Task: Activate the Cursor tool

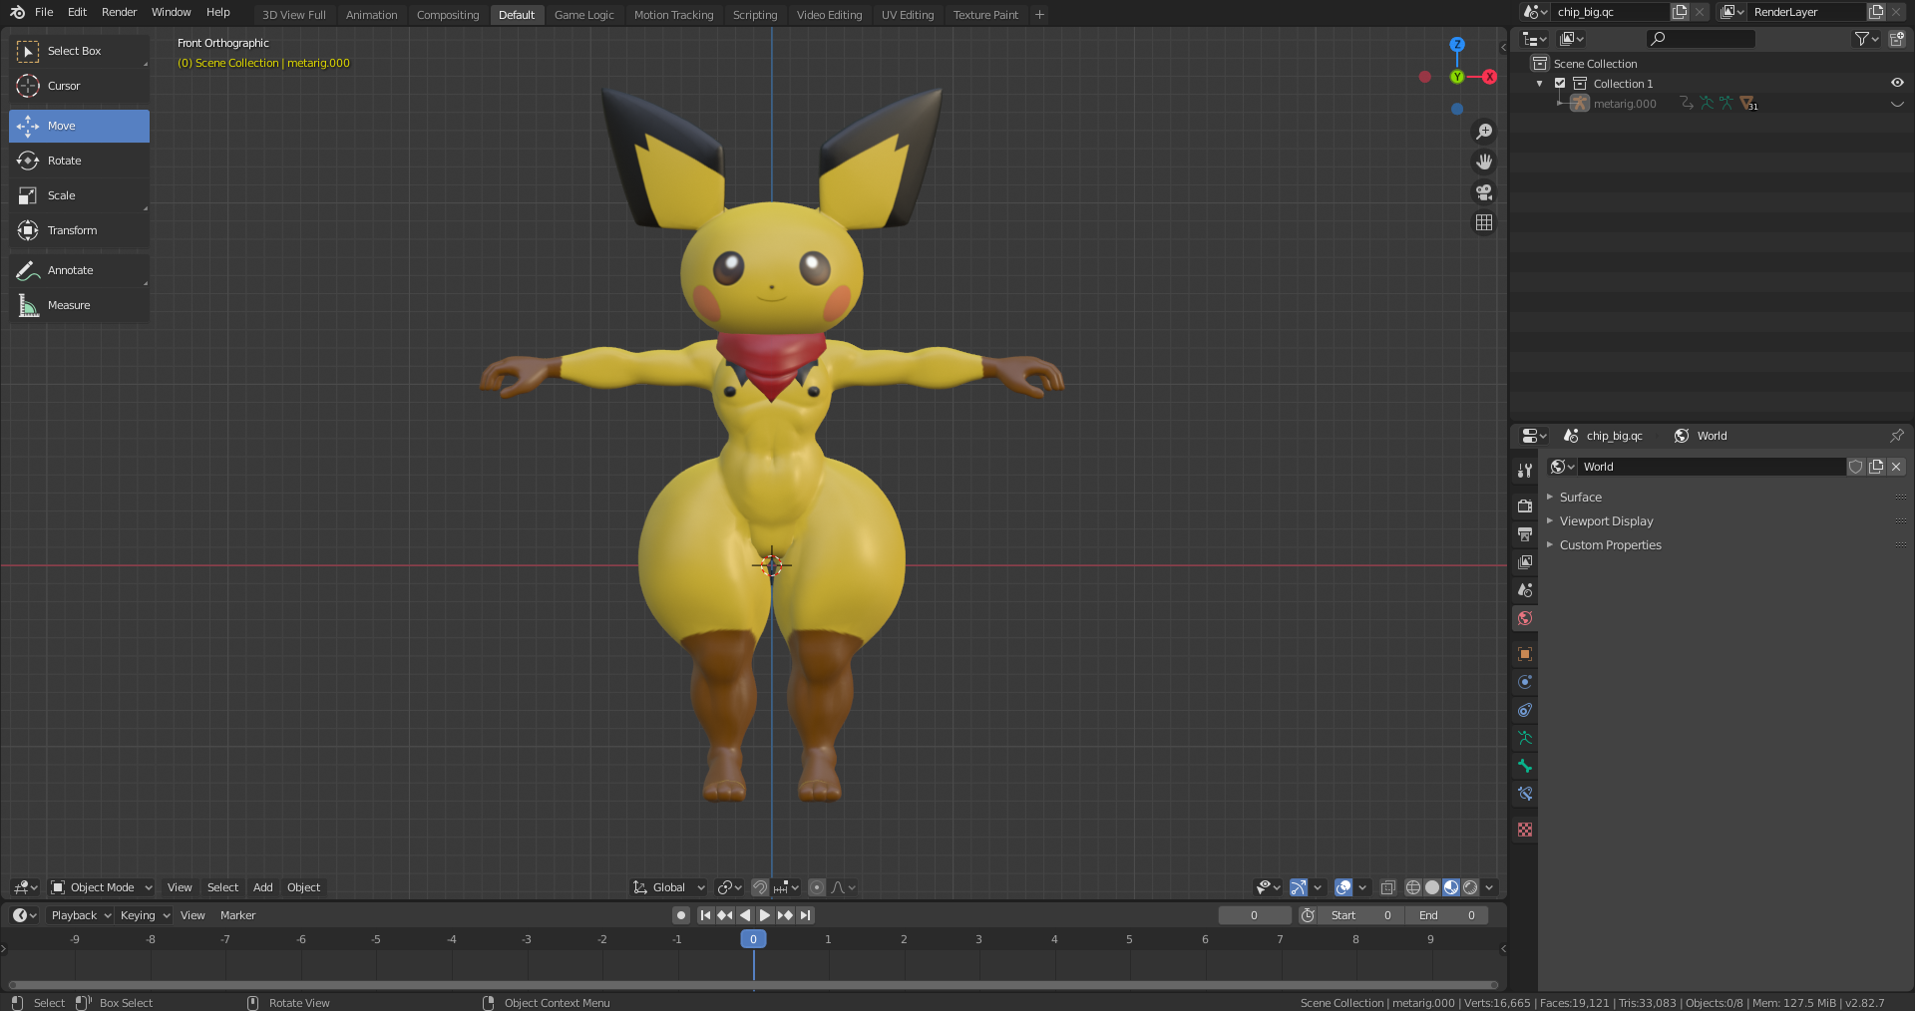Action: [79, 86]
